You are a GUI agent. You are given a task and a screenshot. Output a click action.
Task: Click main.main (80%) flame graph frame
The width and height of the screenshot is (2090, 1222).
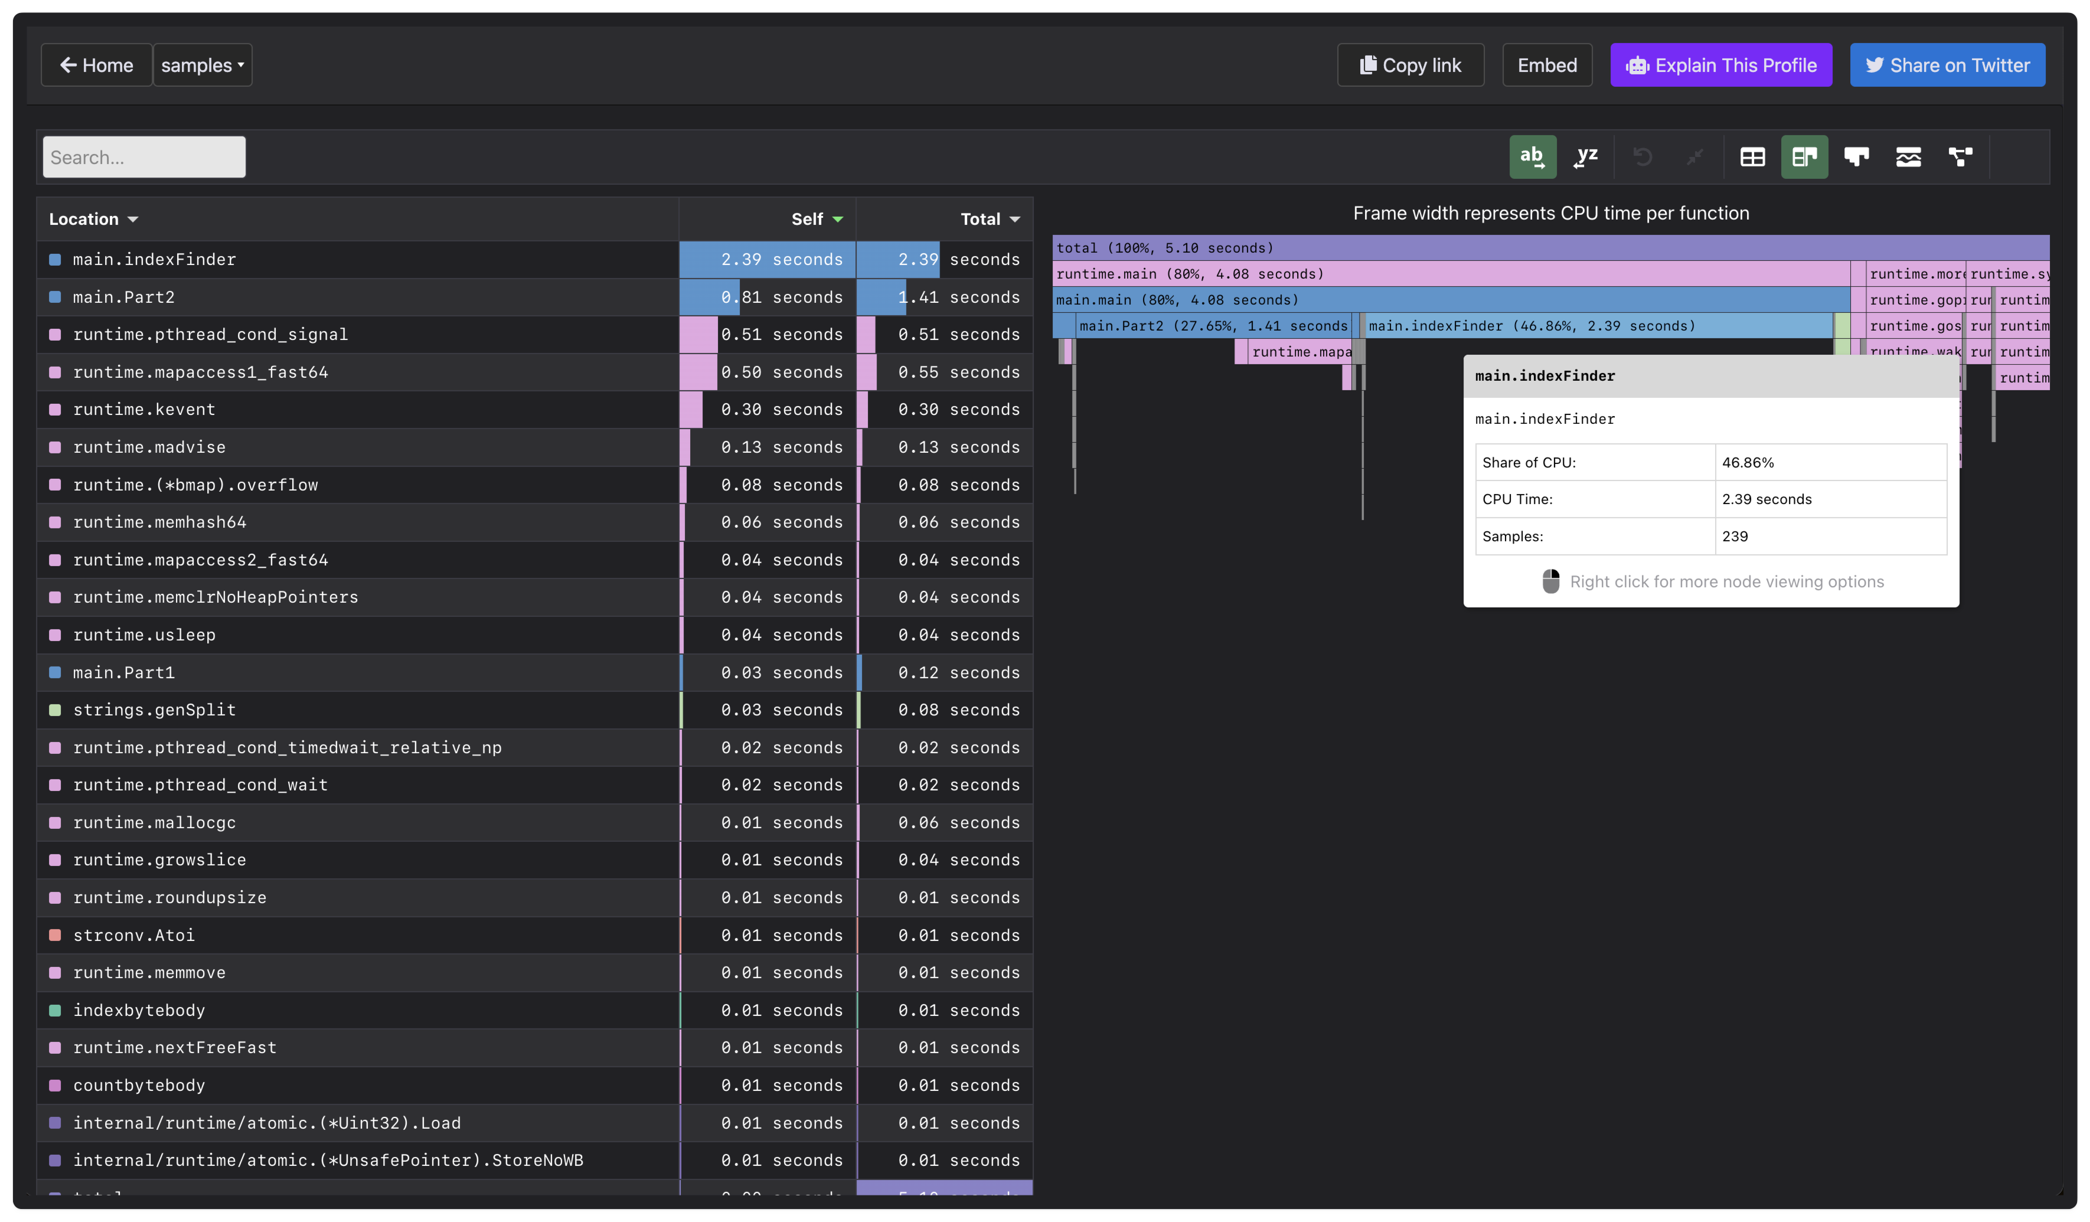[x=1451, y=299]
